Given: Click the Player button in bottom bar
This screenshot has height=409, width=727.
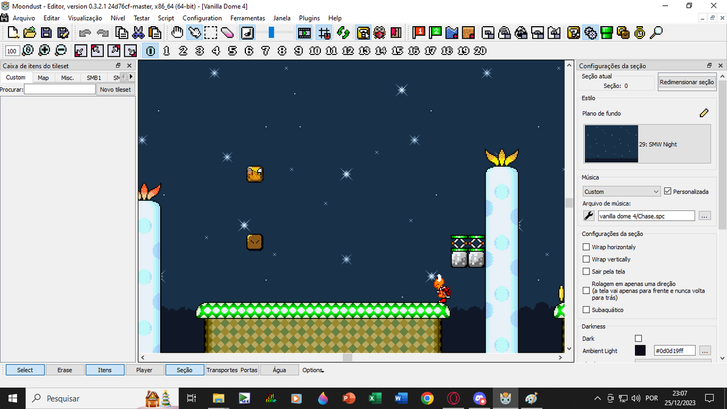Looking at the screenshot, I should [x=144, y=370].
